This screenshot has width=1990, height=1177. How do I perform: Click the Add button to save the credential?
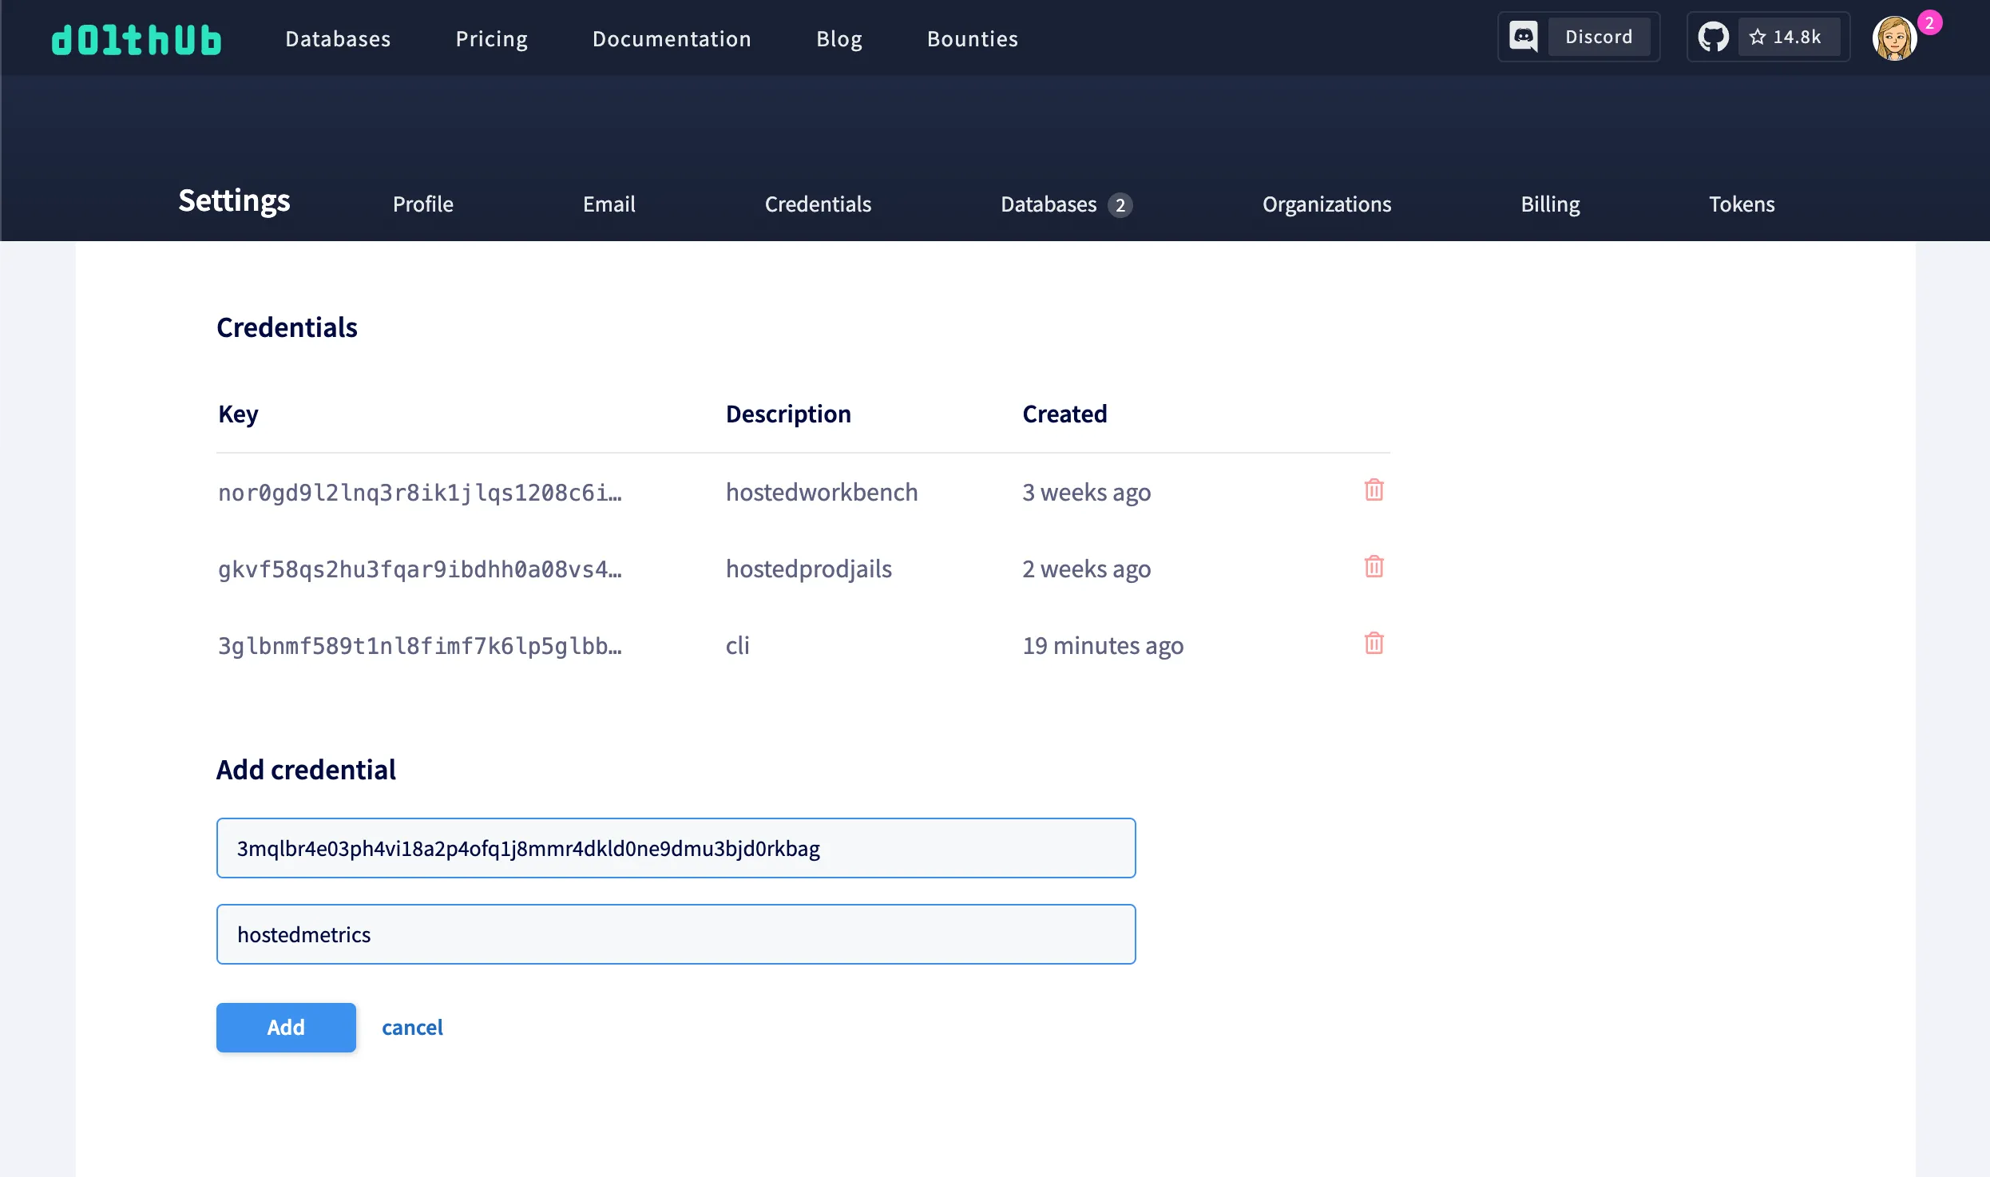point(285,1028)
